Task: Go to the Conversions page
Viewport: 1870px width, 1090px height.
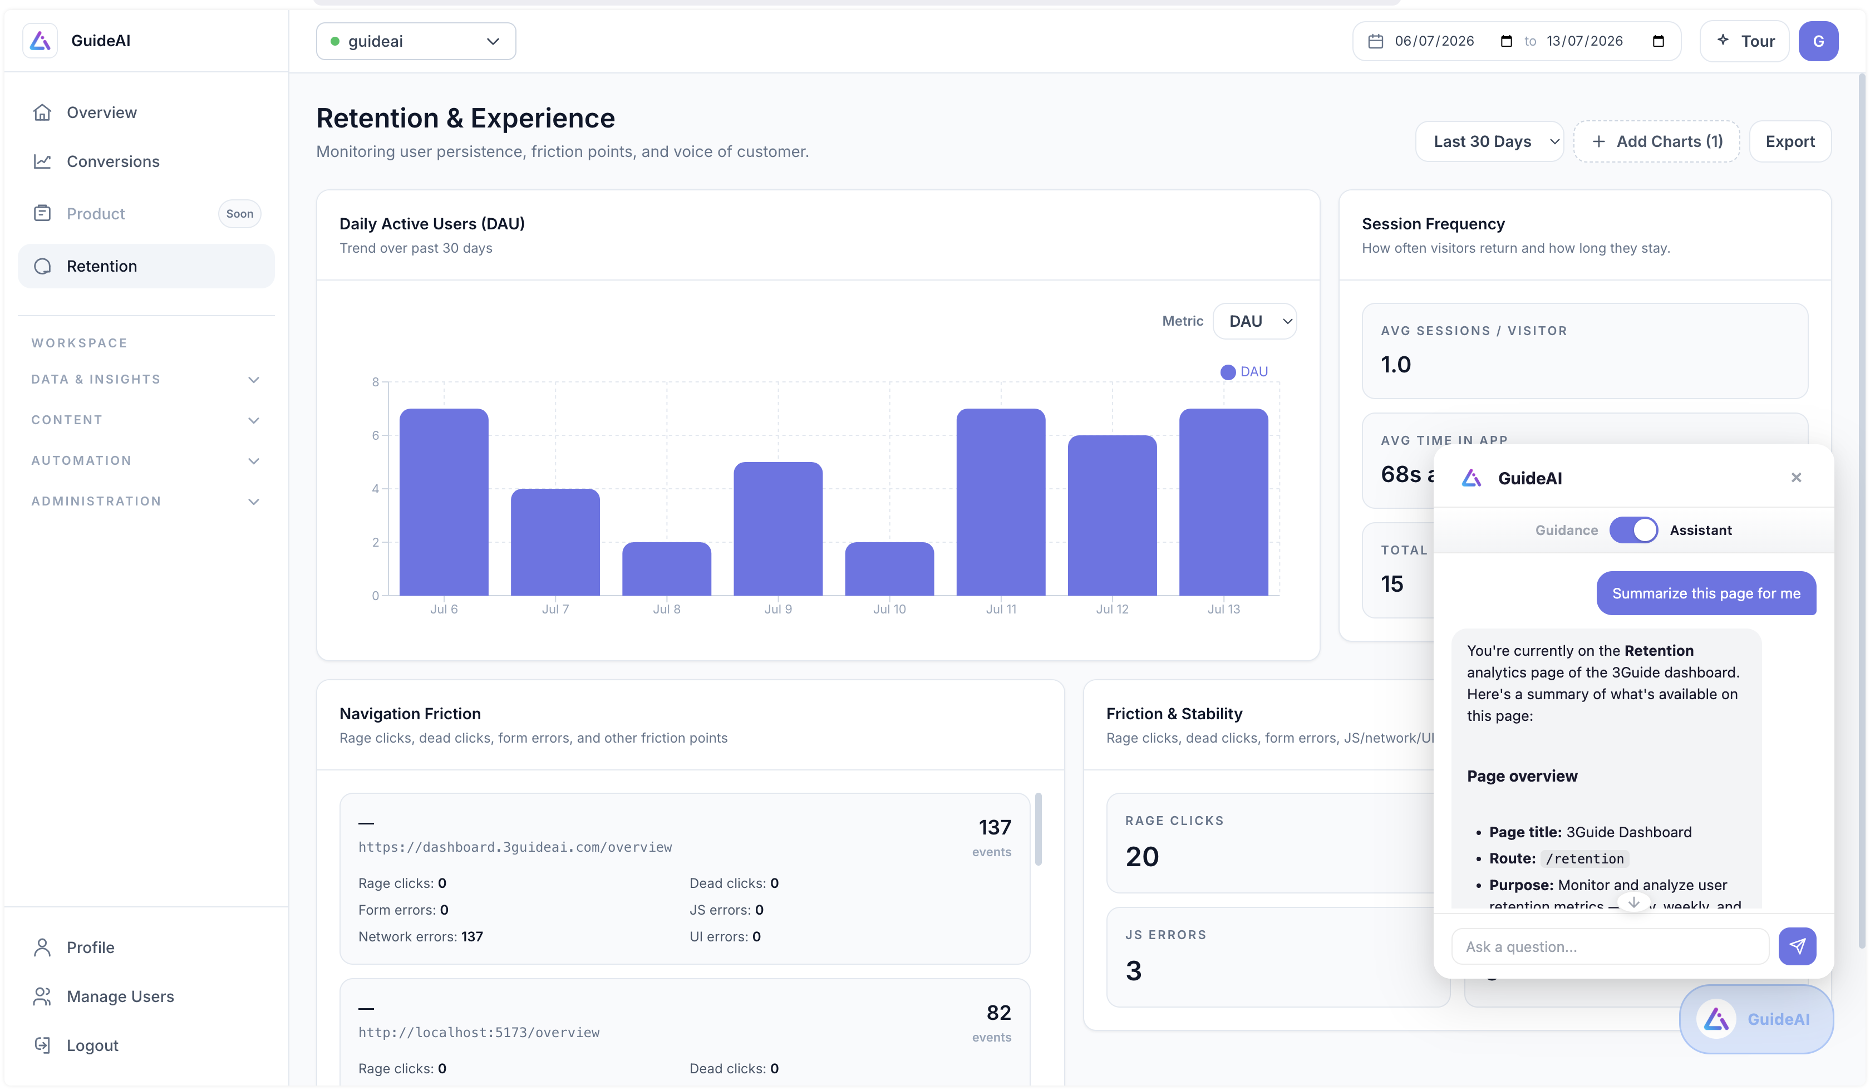Action: pos(113,161)
